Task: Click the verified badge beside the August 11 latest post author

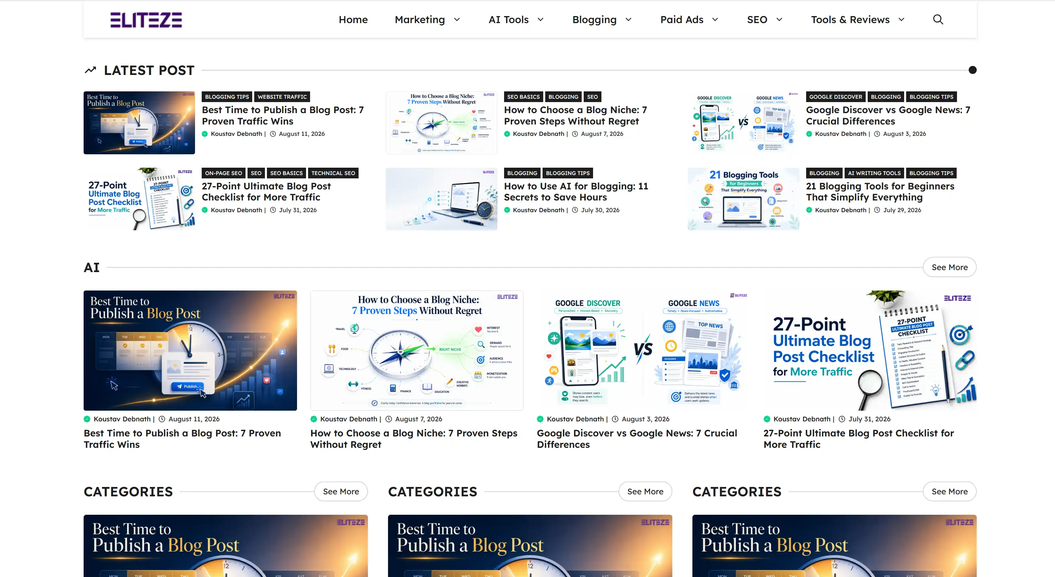Action: tap(205, 134)
